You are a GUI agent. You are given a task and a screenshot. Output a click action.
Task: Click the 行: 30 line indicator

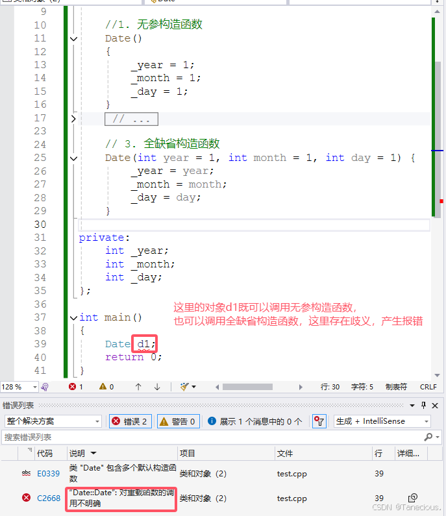pyautogui.click(x=330, y=387)
